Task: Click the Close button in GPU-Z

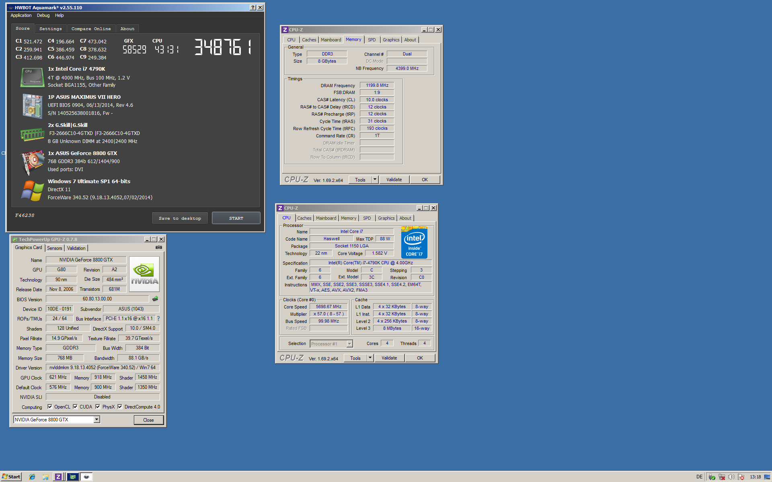Action: (148, 420)
